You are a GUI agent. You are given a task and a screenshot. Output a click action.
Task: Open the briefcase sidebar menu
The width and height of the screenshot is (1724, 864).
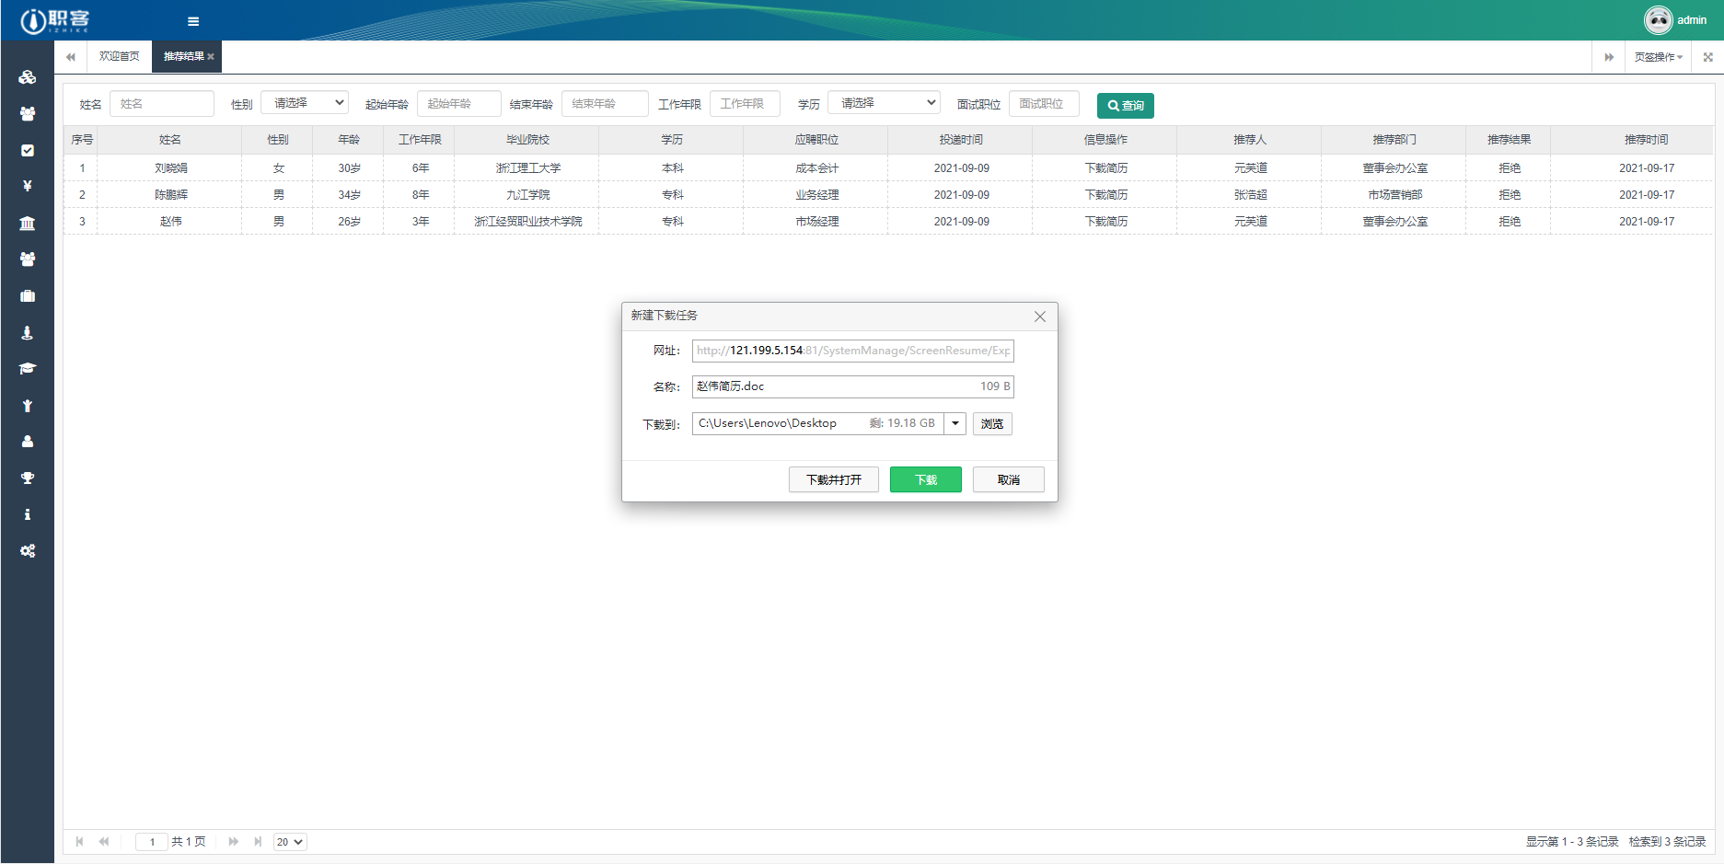coord(28,295)
